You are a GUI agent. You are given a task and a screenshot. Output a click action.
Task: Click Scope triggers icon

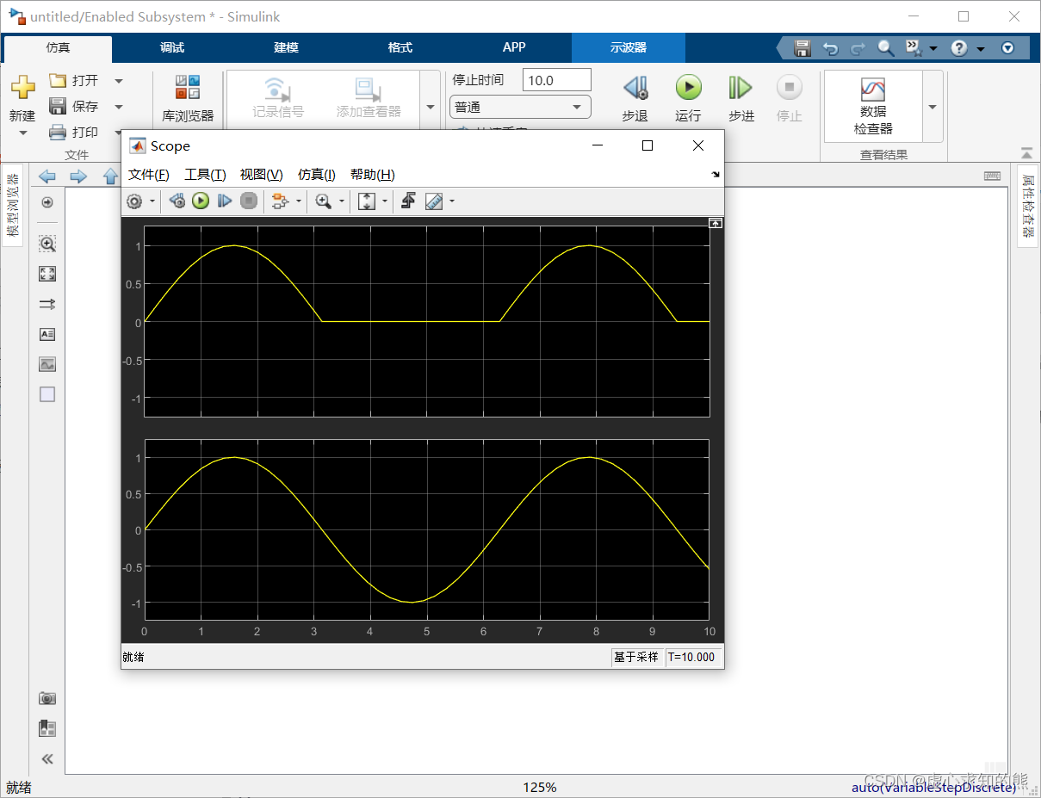click(x=409, y=201)
